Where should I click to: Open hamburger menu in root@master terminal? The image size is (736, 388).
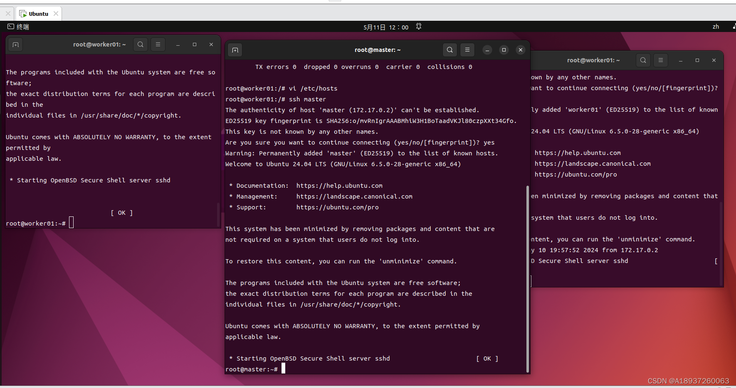click(467, 50)
